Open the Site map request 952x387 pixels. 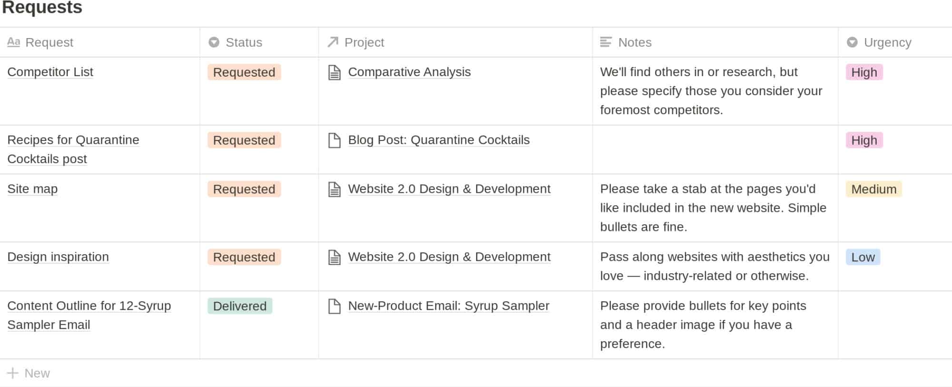tap(32, 189)
